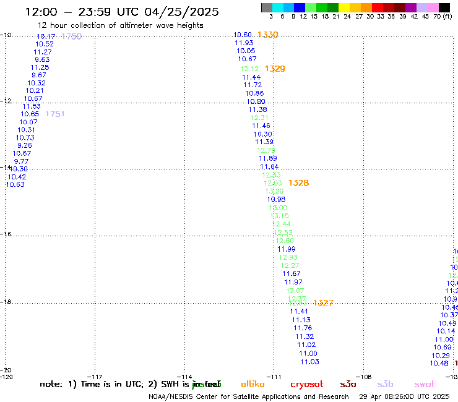Click the orange pass number 1328
Screen dimensions: 458x402
pyautogui.click(x=298, y=183)
